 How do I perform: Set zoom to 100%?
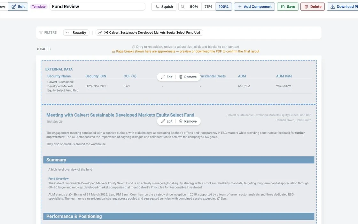223,7
